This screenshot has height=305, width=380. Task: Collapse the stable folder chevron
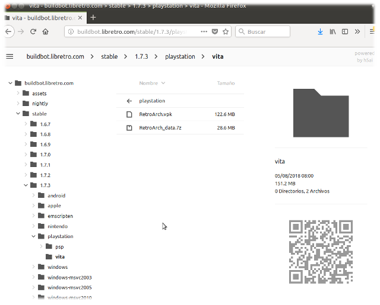coord(18,113)
